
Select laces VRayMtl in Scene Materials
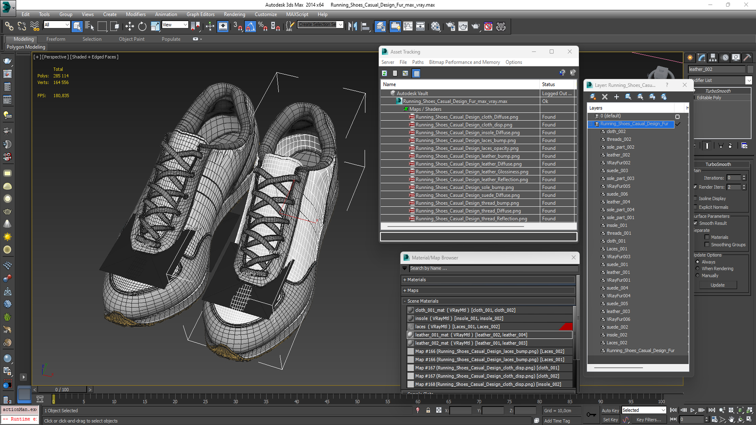point(489,327)
